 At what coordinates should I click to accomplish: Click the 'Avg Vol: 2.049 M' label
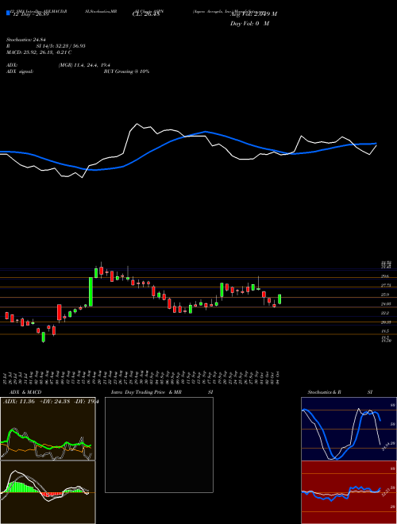tap(253, 14)
